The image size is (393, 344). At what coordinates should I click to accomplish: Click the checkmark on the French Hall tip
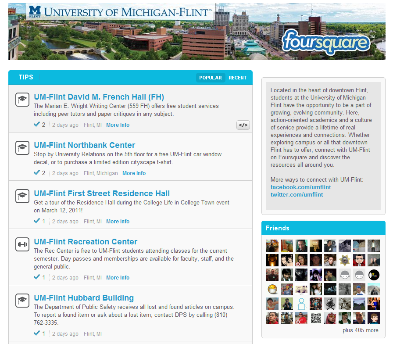pyautogui.click(x=36, y=124)
